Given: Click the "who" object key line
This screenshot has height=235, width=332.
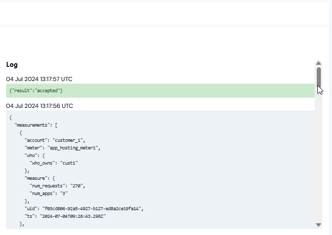Looking at the screenshot, I should tap(35, 155).
